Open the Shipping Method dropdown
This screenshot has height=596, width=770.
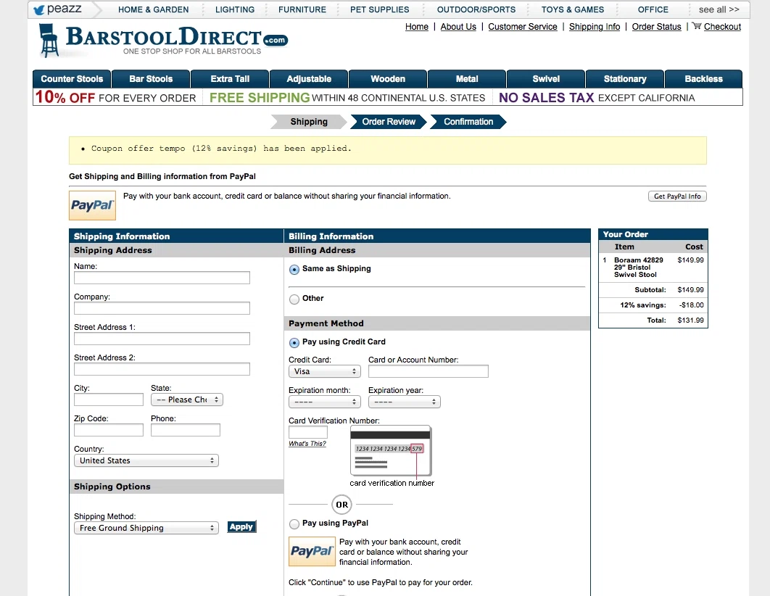(146, 528)
